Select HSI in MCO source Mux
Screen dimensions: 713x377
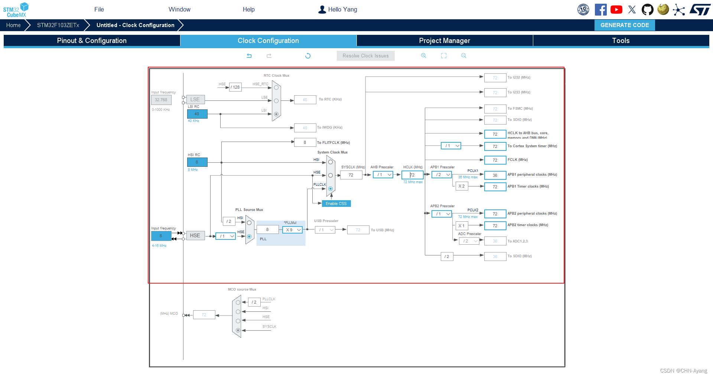(238, 312)
